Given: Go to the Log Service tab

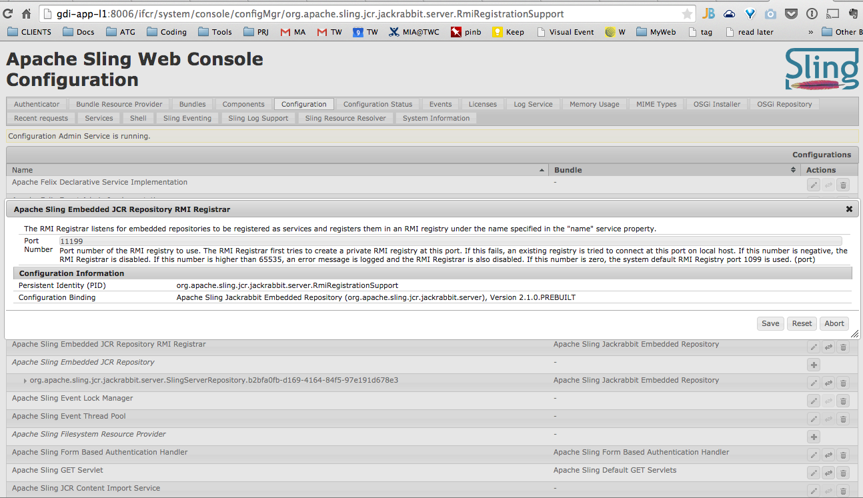Looking at the screenshot, I should click(x=533, y=104).
